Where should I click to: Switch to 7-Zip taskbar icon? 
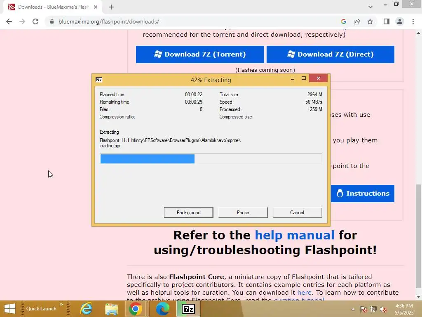(188, 309)
